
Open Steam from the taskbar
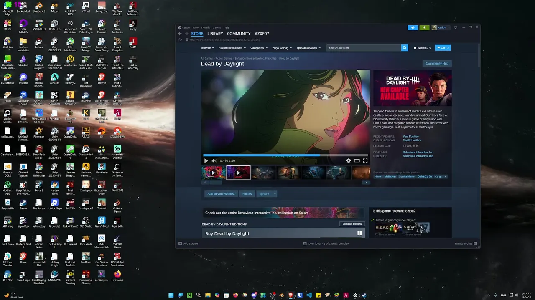364,295
